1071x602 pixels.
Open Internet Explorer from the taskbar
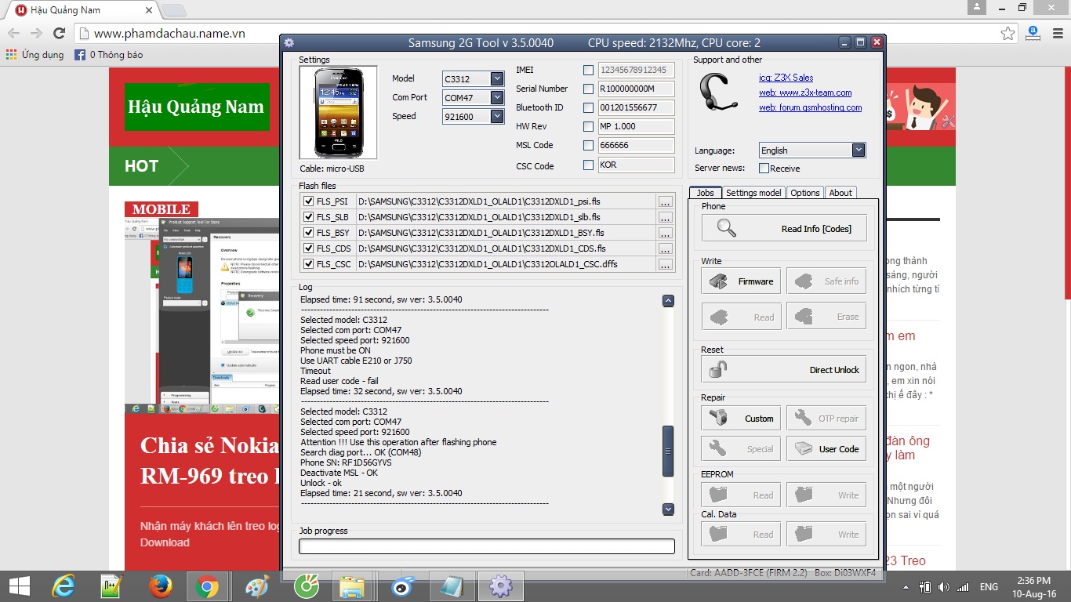64,586
